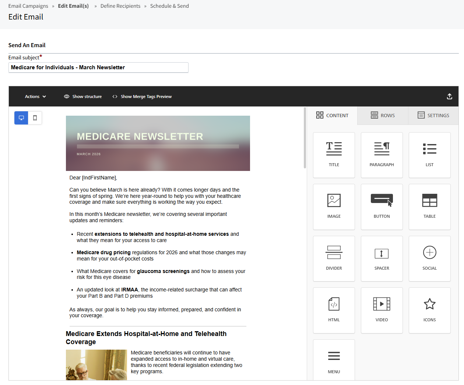
Task: Select the List content block
Action: [429, 155]
